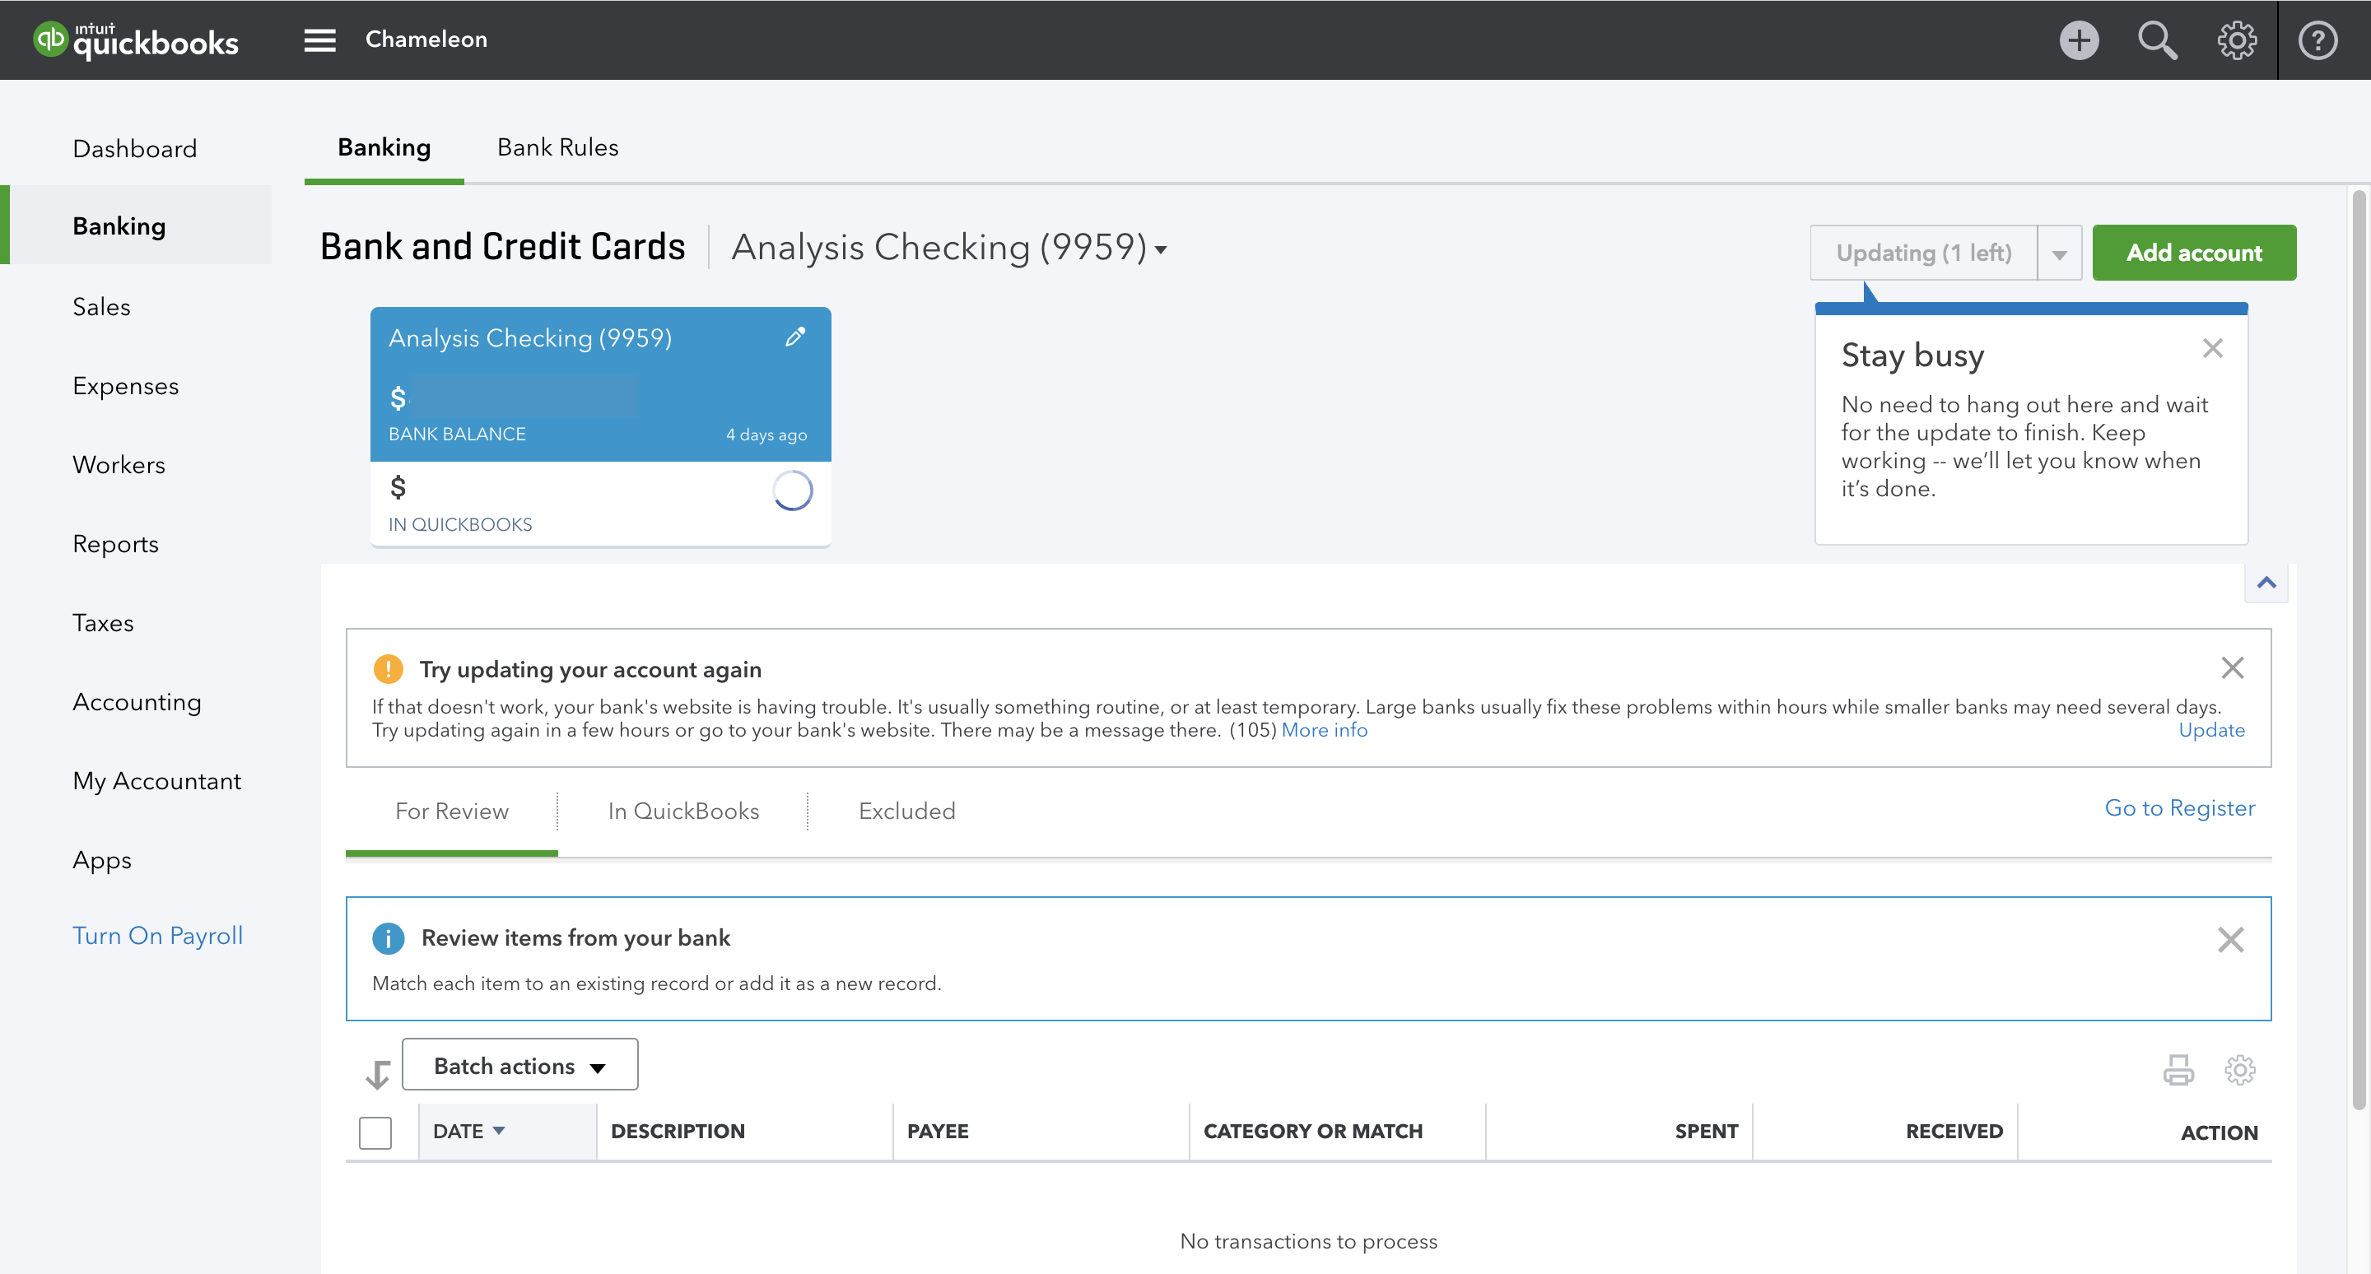Open the Batch actions dropdown
This screenshot has height=1274, width=2371.
pyautogui.click(x=519, y=1064)
